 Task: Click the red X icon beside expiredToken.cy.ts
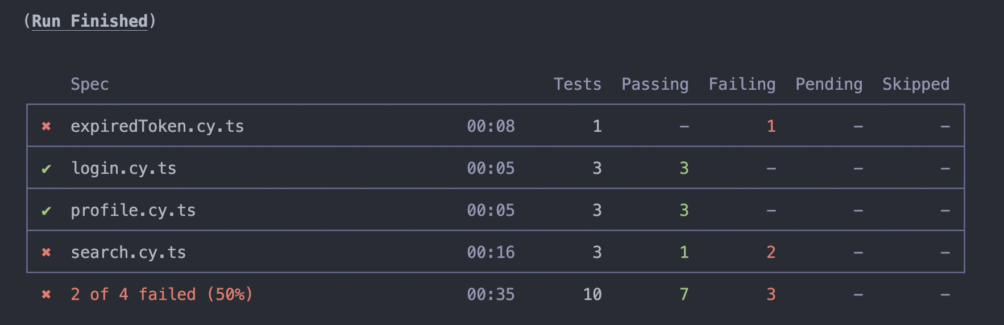[x=46, y=126]
